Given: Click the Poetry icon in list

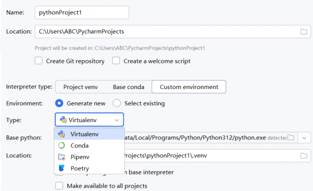Looking at the screenshot, I should (x=62, y=169).
